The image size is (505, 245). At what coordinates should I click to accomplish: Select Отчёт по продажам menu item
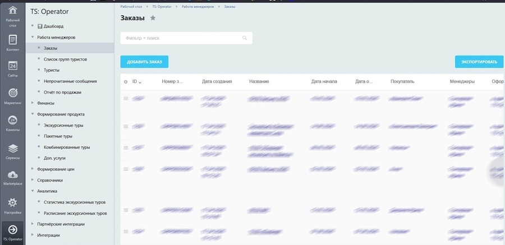[x=62, y=92]
